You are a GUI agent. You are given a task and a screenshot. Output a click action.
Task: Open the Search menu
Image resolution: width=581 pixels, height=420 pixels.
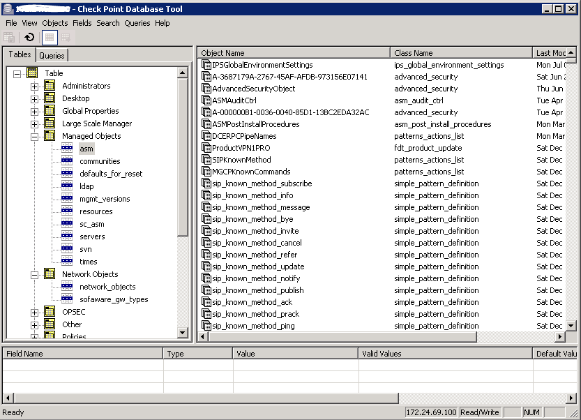coord(108,23)
